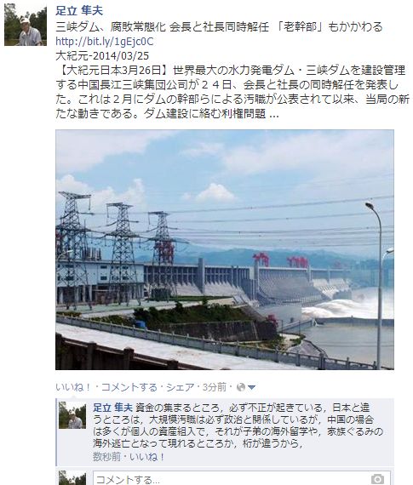
Task: Like the post with いいね！
Action: (74, 387)
